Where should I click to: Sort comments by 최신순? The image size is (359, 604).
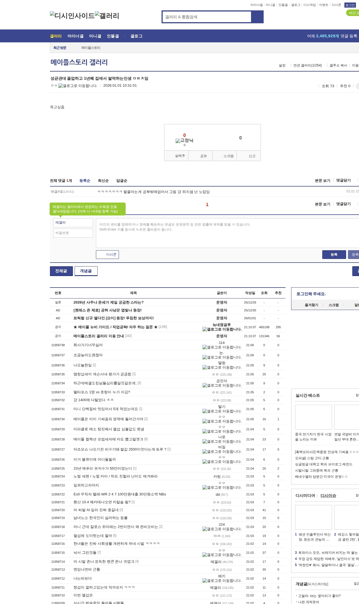point(103,181)
